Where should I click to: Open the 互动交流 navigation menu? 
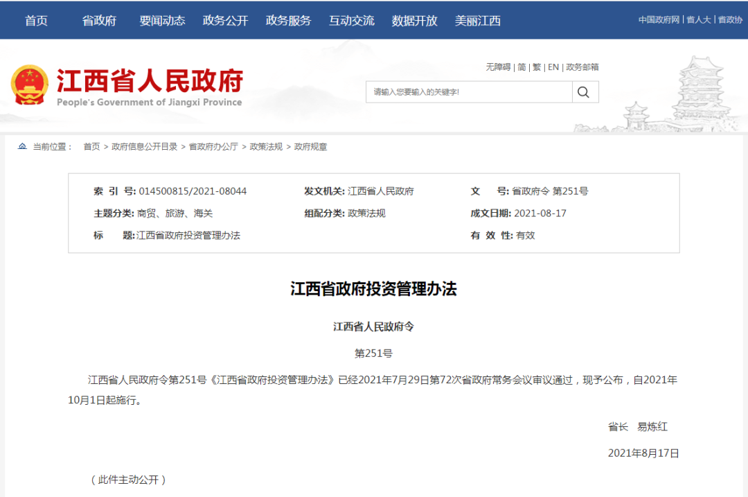[351, 20]
